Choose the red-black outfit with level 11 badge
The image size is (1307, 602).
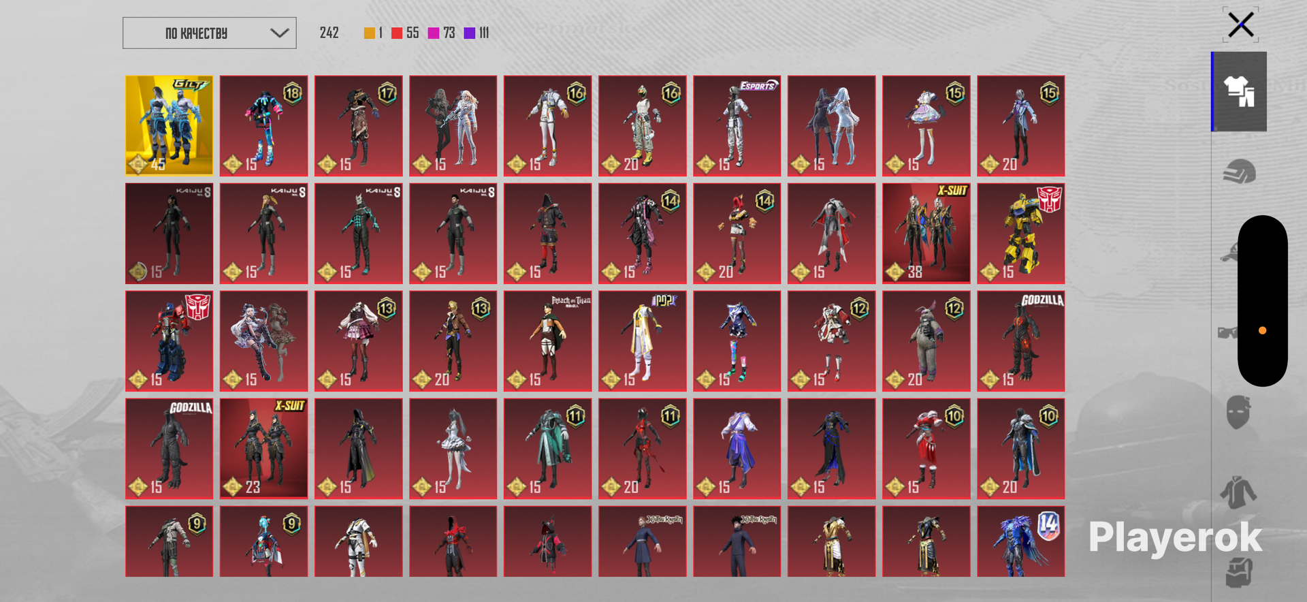click(x=642, y=449)
